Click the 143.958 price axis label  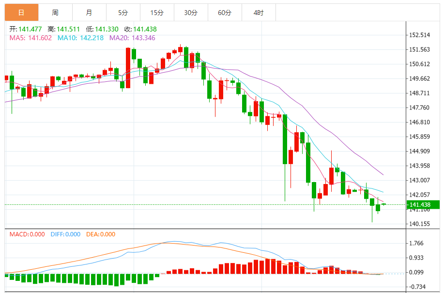pos(420,166)
